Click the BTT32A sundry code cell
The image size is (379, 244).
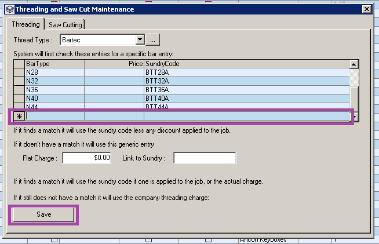pos(246,81)
